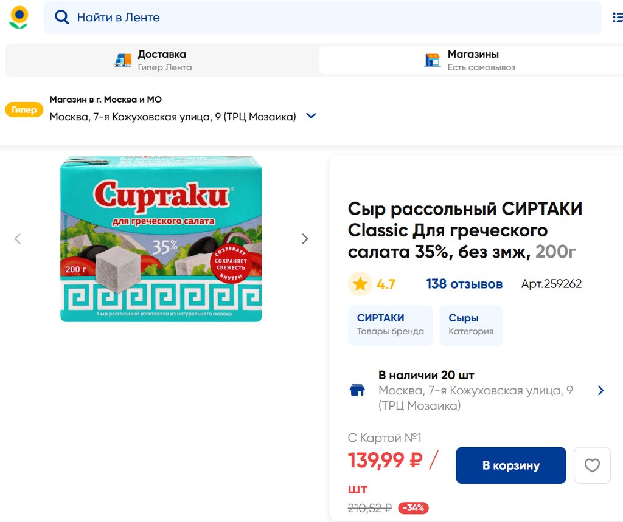Open the 138 отзывов reviews link

464,284
